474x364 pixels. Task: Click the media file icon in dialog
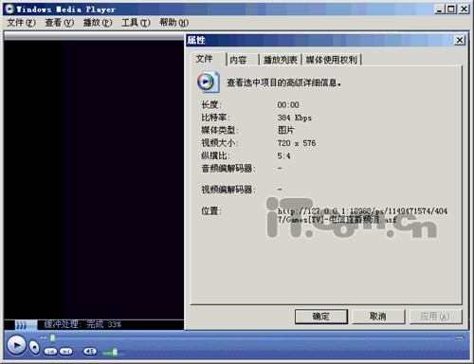(x=209, y=82)
